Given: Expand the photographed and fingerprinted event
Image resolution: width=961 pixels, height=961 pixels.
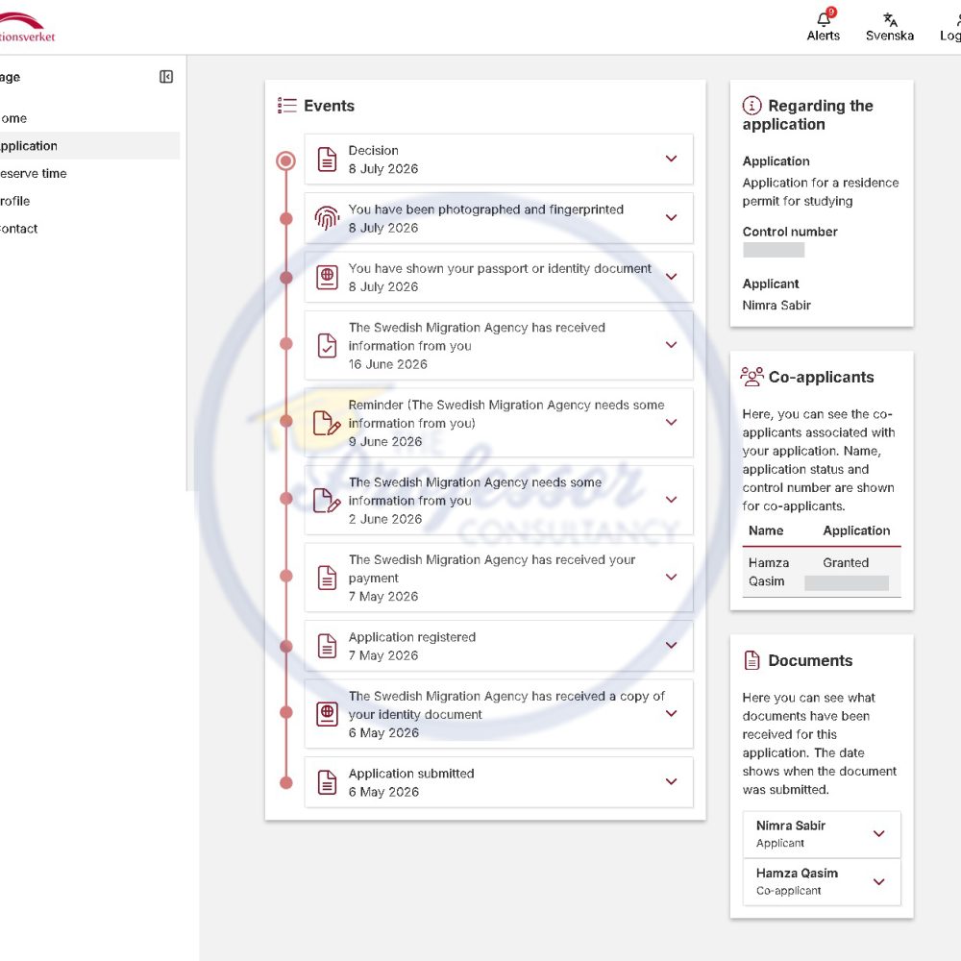Looking at the screenshot, I should pos(671,217).
